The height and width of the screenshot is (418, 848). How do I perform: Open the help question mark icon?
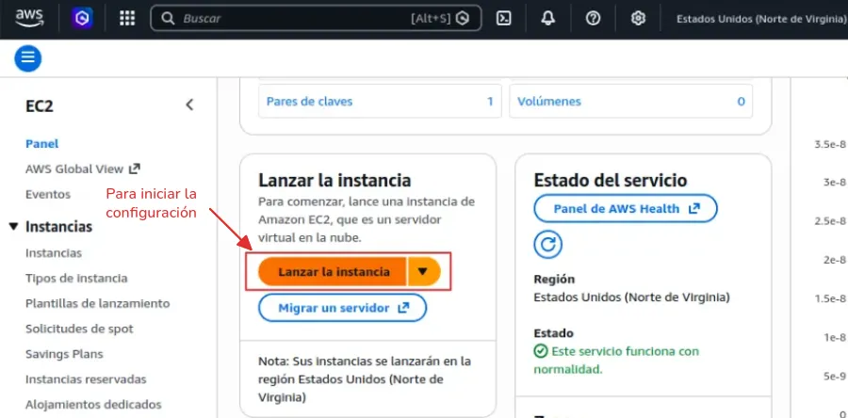click(594, 19)
